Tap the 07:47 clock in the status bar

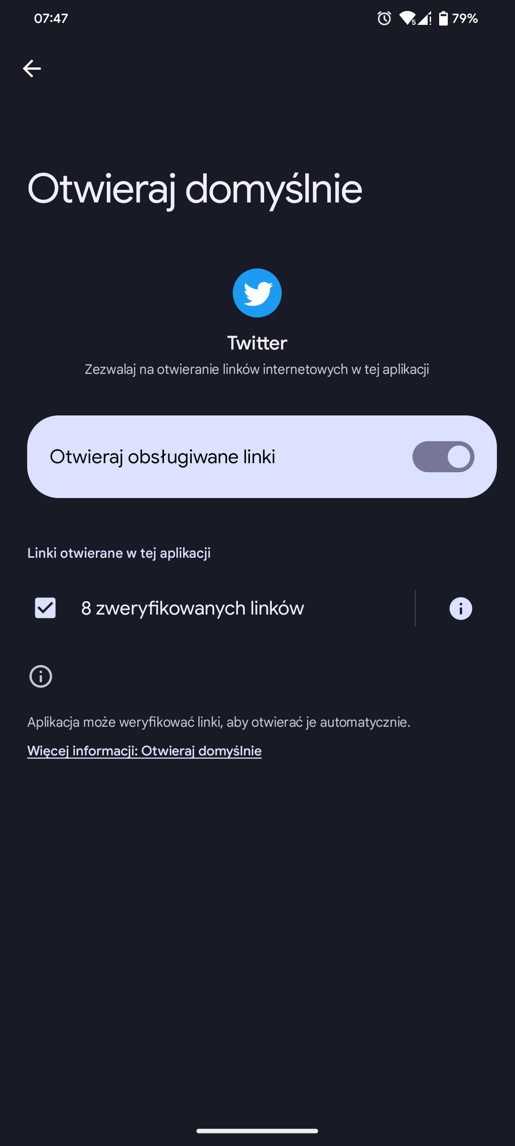(51, 19)
